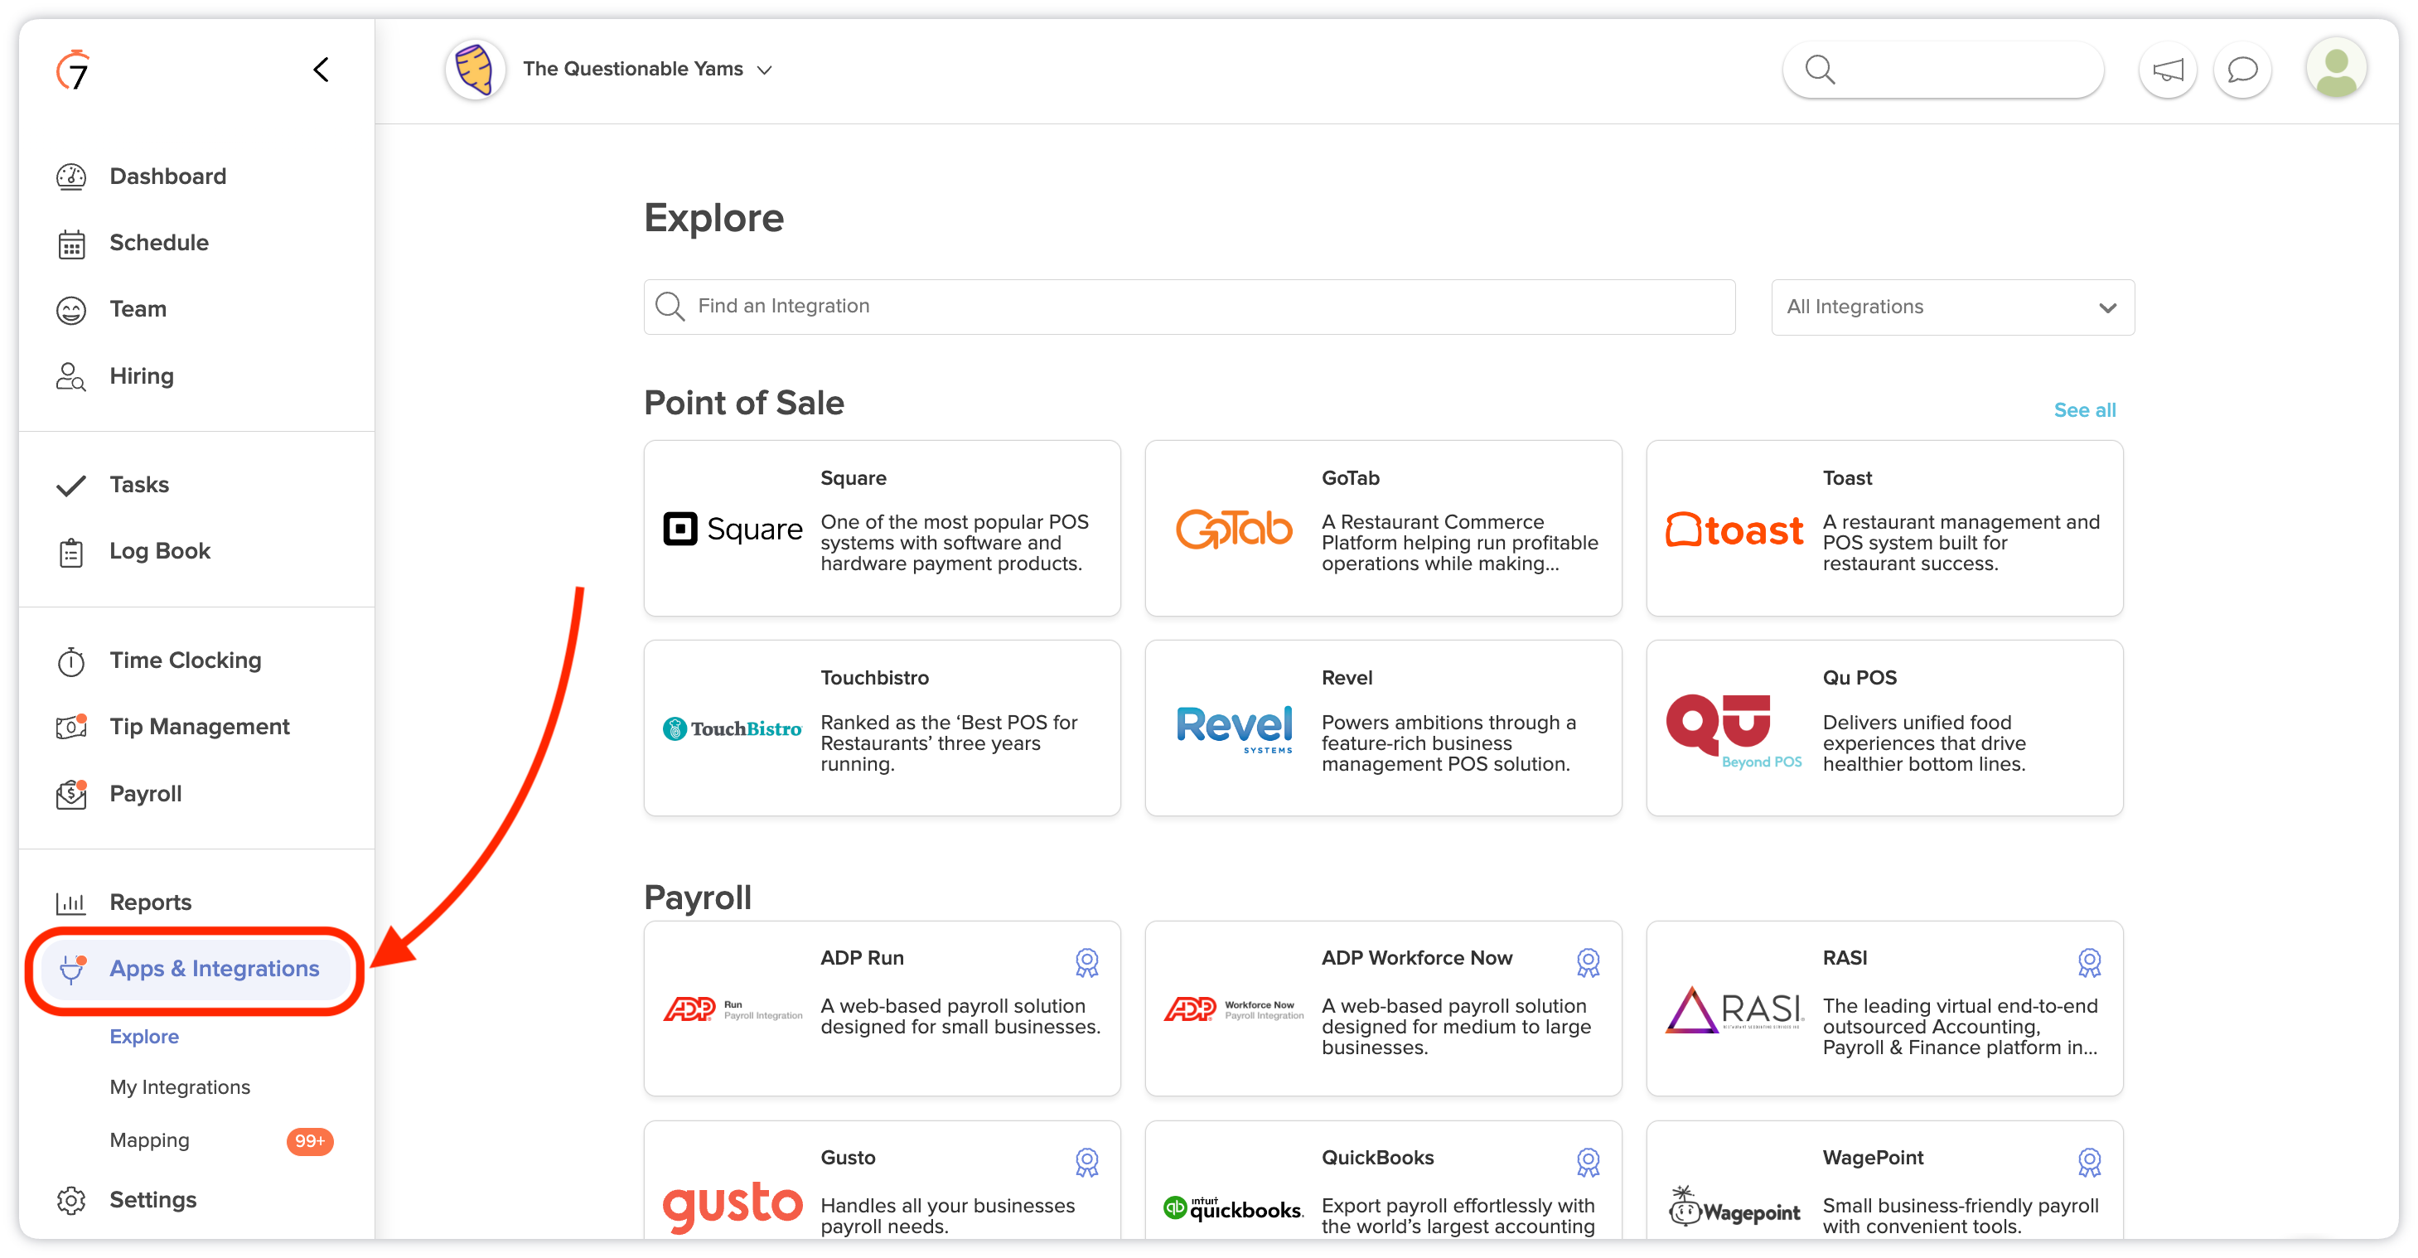2418x1258 pixels.
Task: Expand the All Integrations dropdown filter
Action: [x=1951, y=307]
